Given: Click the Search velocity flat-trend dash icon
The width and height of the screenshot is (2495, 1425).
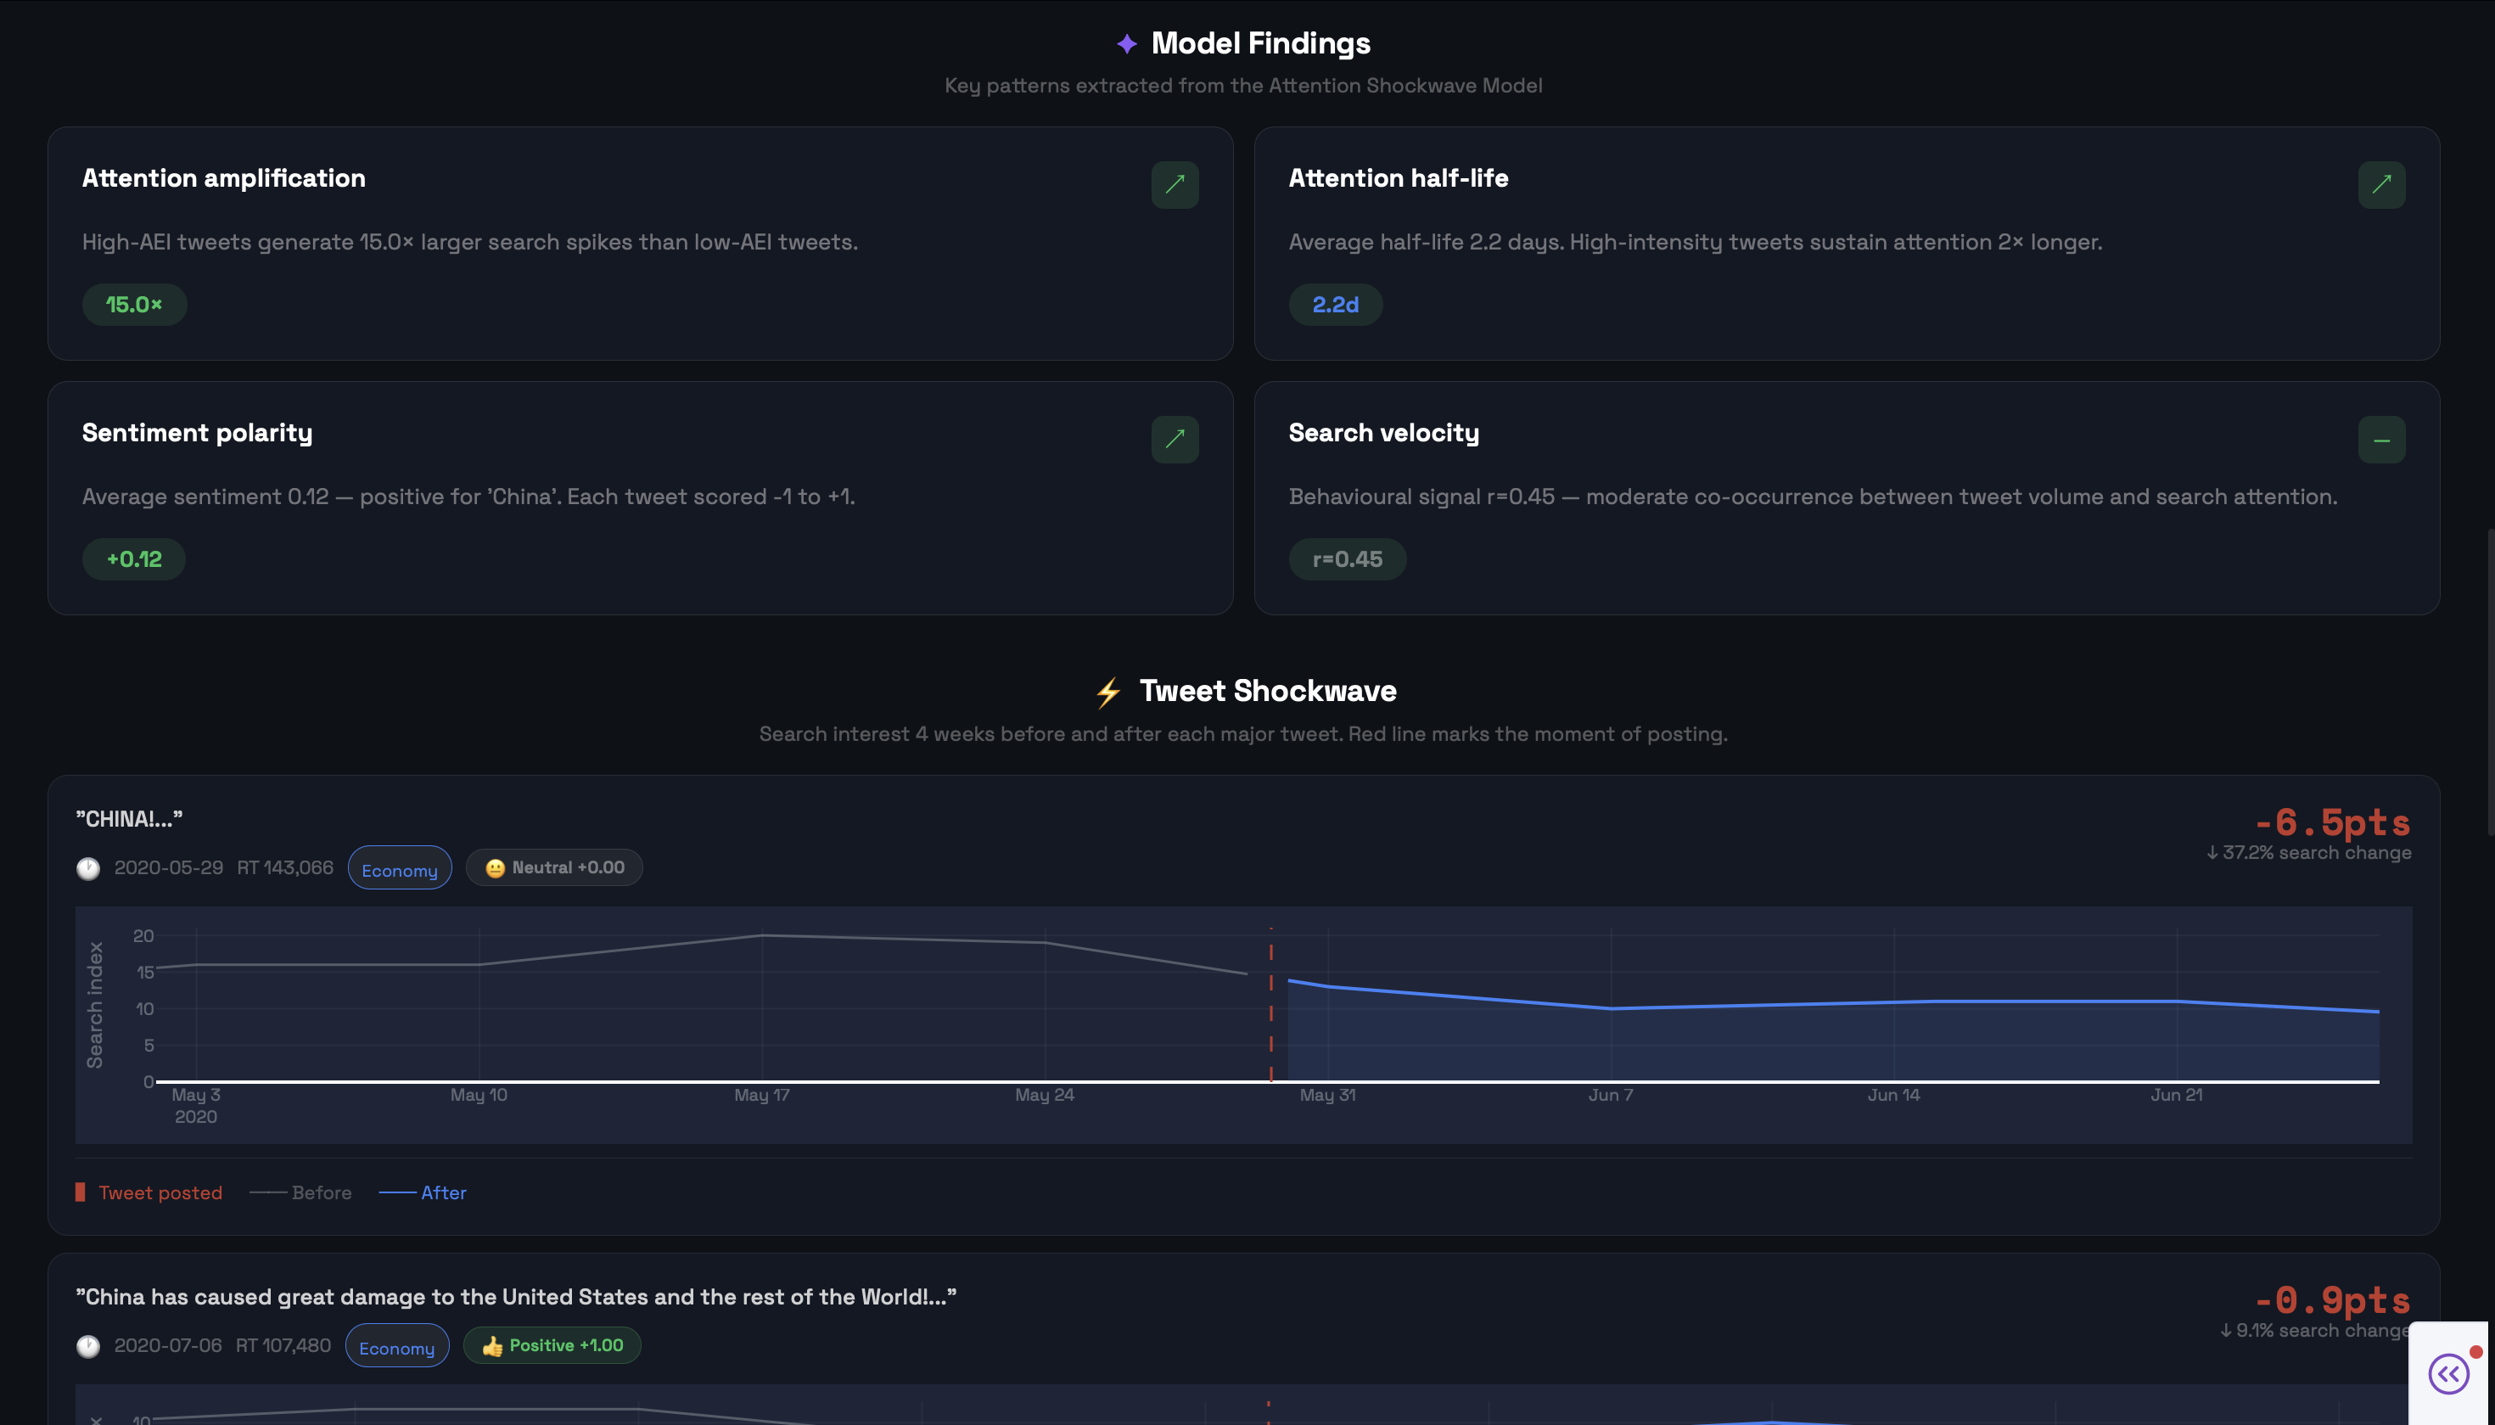Looking at the screenshot, I should pos(2380,440).
